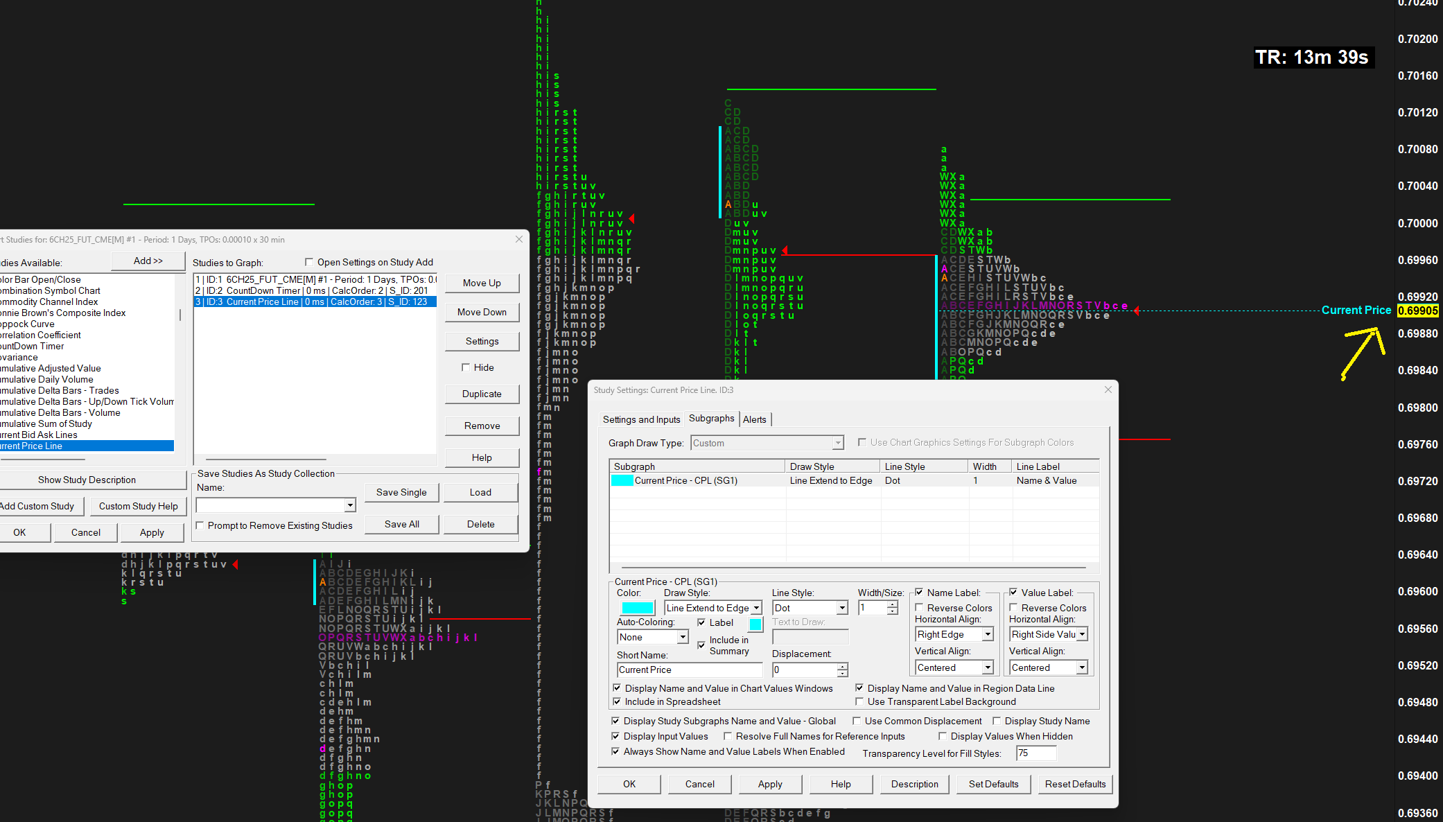
Task: Expand the Line Style Dot dropdown
Action: [x=842, y=608]
